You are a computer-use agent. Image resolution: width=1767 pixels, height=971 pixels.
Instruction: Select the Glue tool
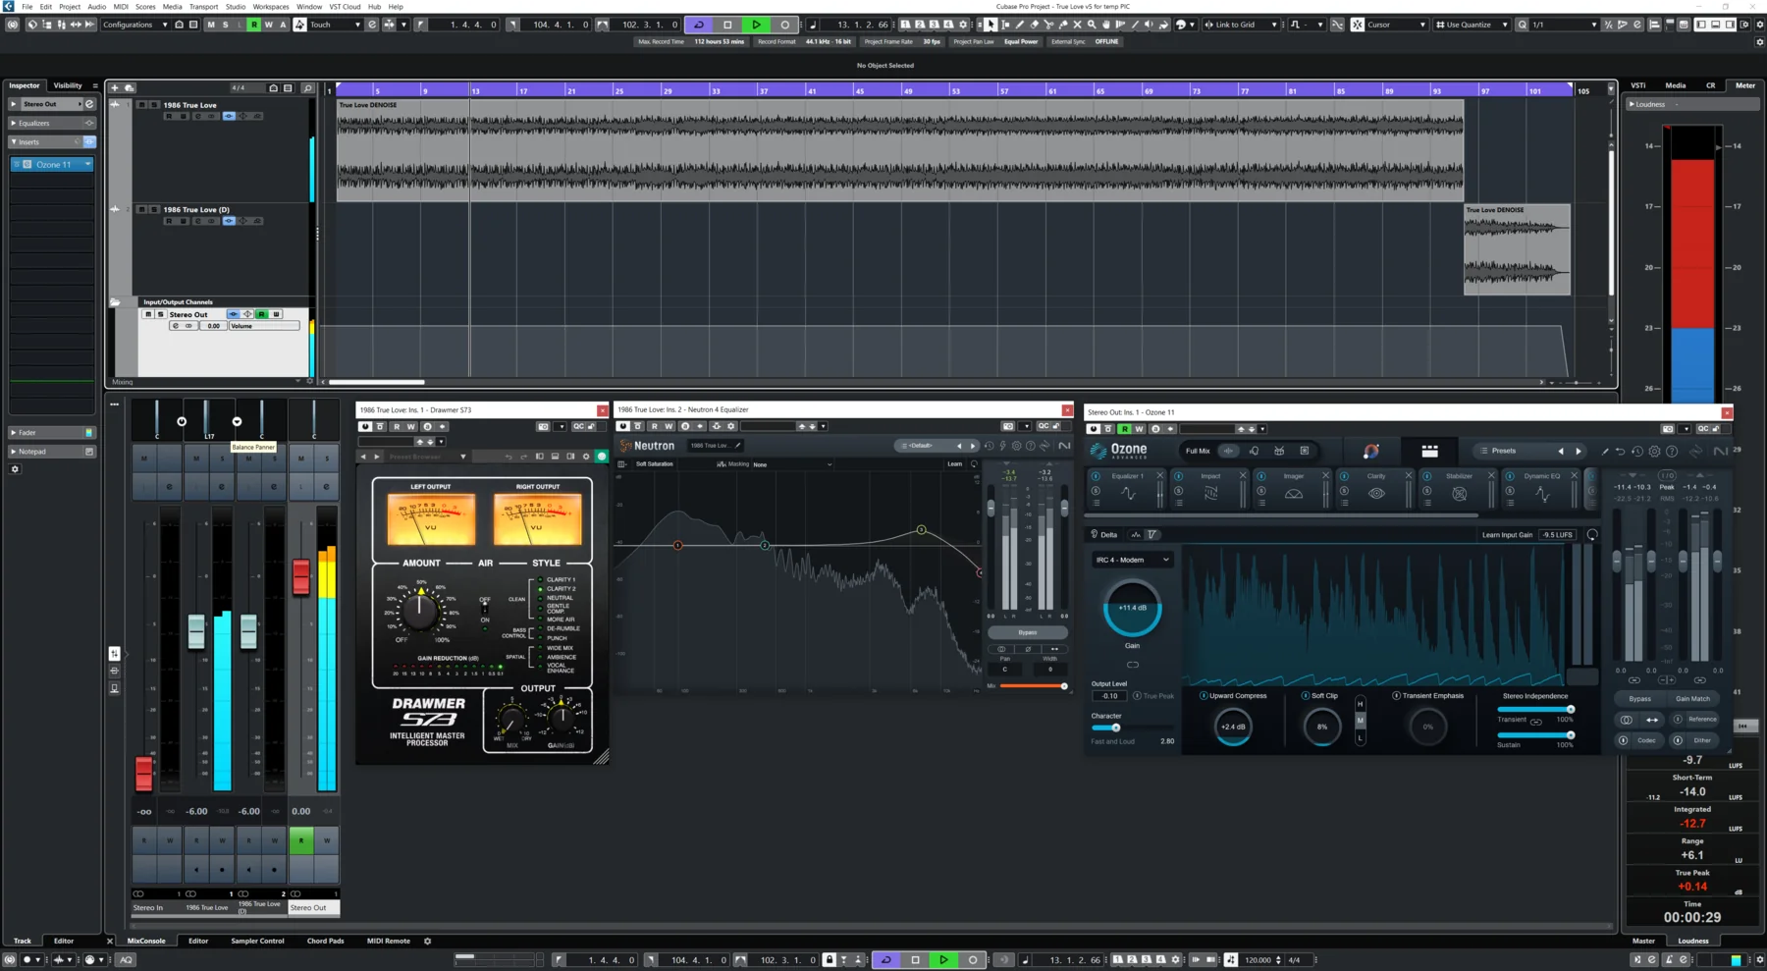click(x=1063, y=25)
